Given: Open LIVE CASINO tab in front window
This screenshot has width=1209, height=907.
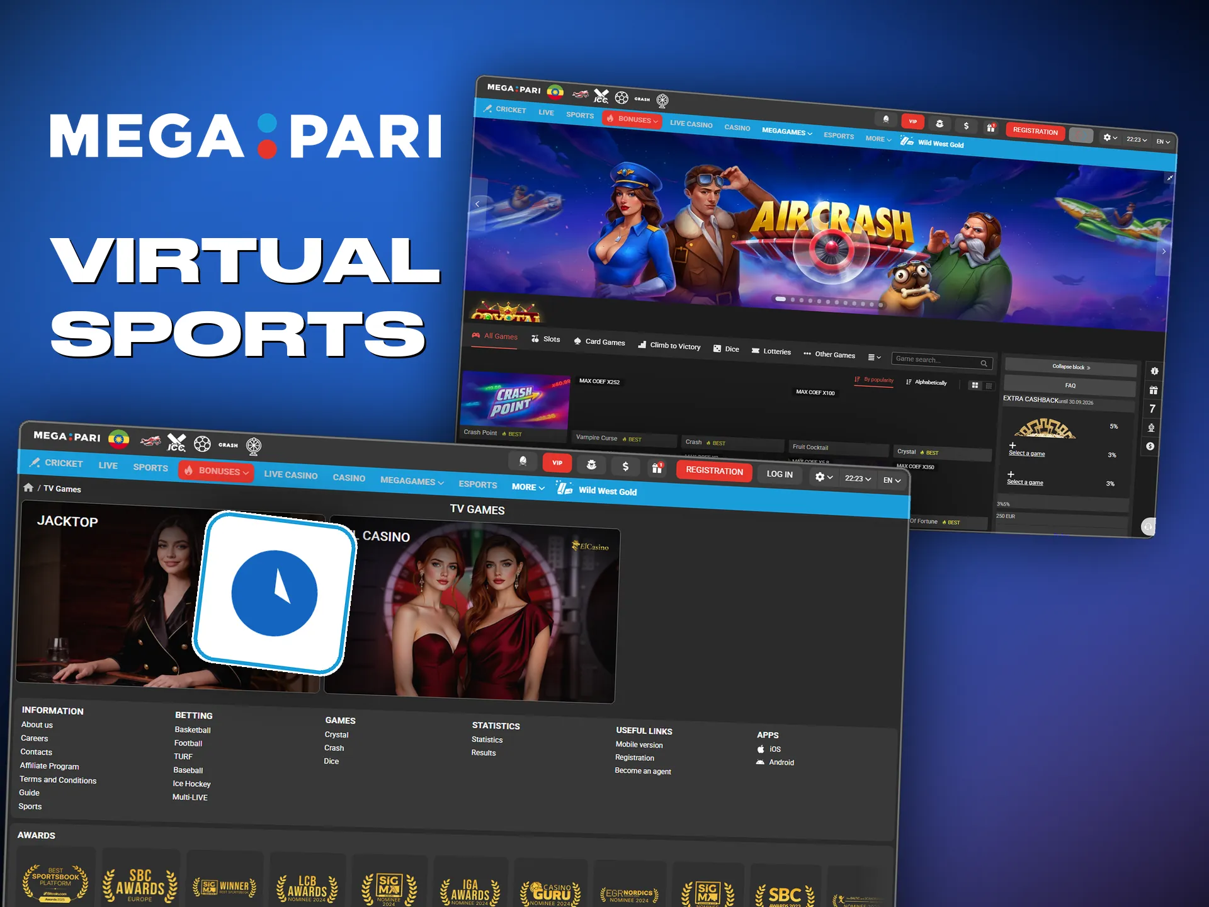Looking at the screenshot, I should click(x=290, y=475).
